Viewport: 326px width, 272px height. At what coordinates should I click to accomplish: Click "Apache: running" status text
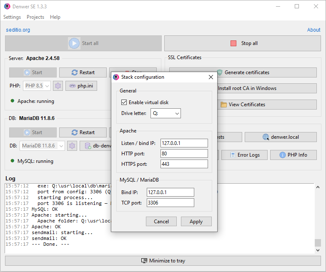(36, 101)
